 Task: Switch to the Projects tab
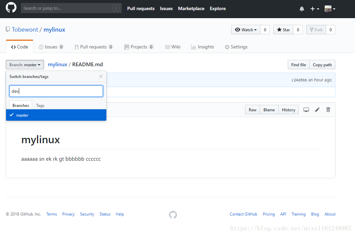pyautogui.click(x=139, y=47)
